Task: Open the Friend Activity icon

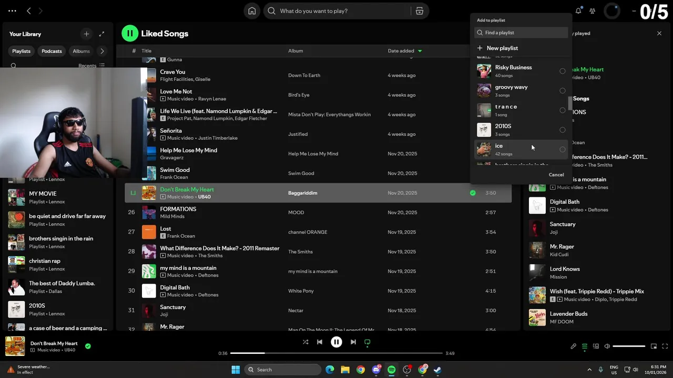Action: [593, 10]
